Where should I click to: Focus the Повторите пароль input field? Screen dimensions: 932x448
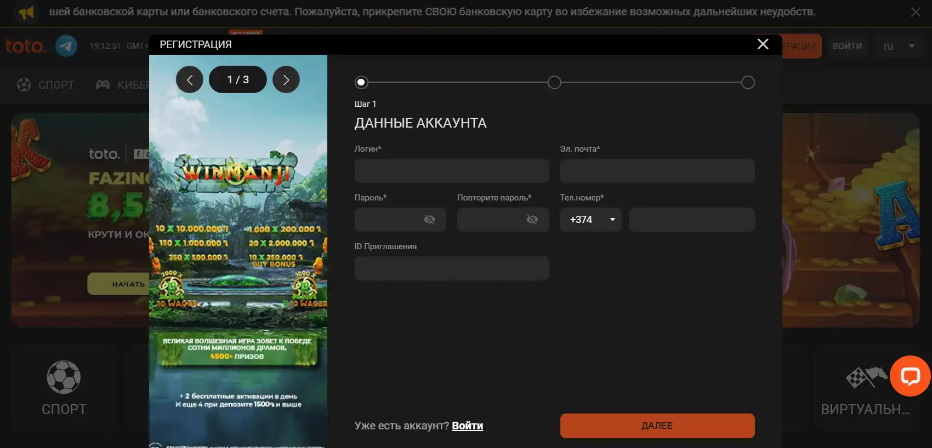click(x=503, y=220)
